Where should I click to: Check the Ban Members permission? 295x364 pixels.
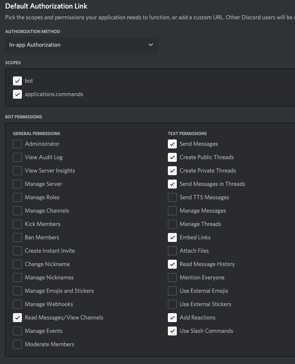coord(17,237)
